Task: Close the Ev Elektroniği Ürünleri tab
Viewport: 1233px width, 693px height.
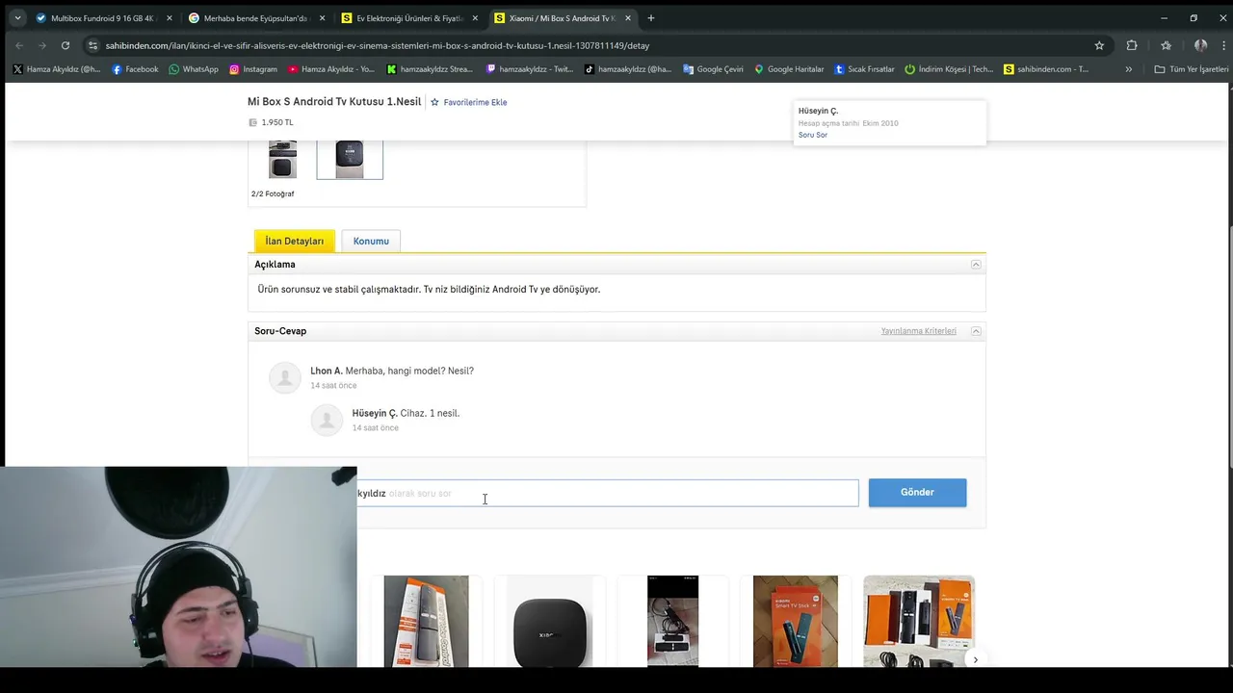Action: 475,18
